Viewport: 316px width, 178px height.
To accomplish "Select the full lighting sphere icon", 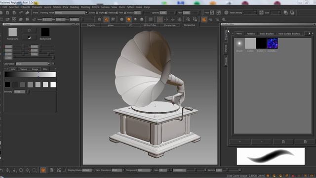I will point(135,19).
